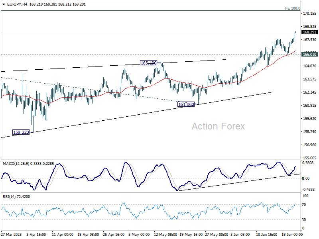Click the 158.270 low price label
The width and height of the screenshot is (319, 239).
point(21,132)
